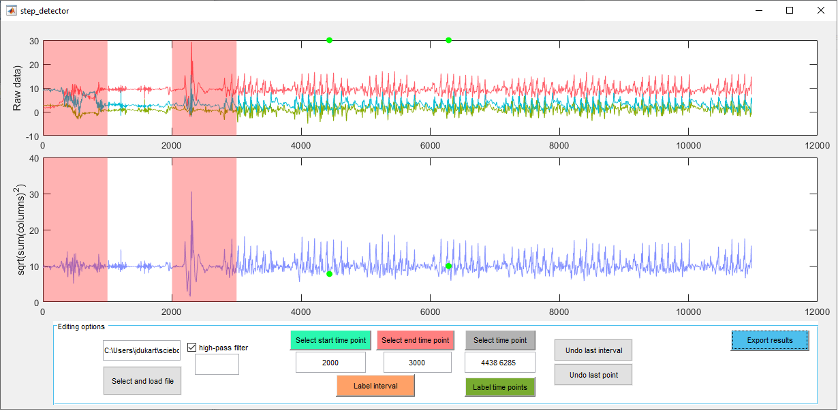The height and width of the screenshot is (411, 838).
Task: Click the first green marker above the raw data plot
Action: [x=328, y=40]
